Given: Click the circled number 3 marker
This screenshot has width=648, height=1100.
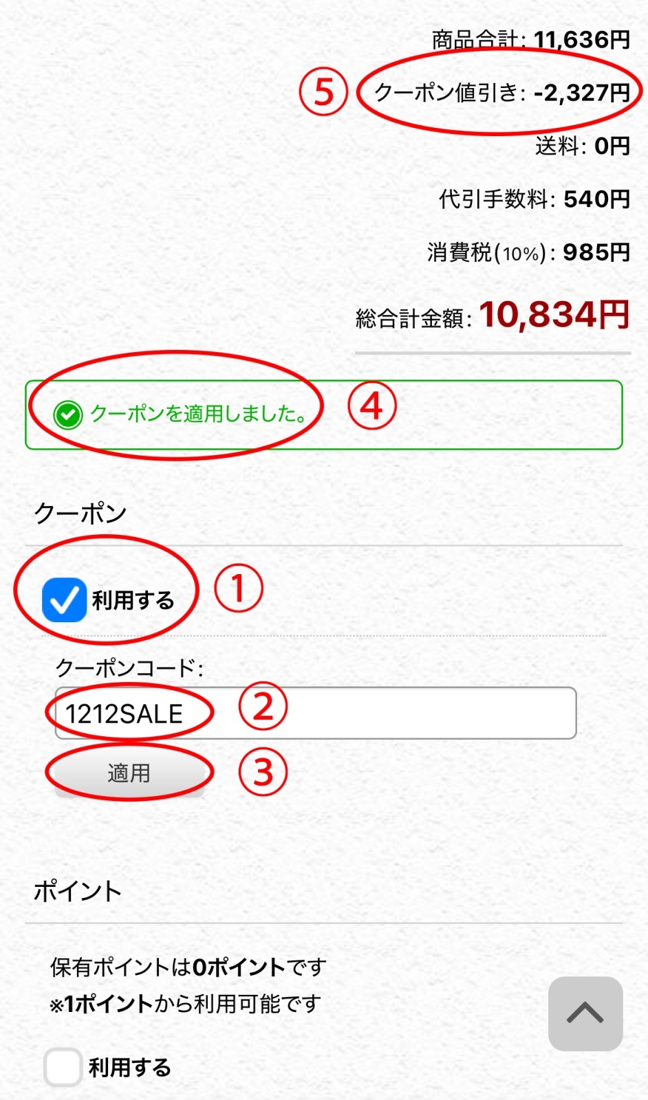Looking at the screenshot, I should click(x=263, y=772).
